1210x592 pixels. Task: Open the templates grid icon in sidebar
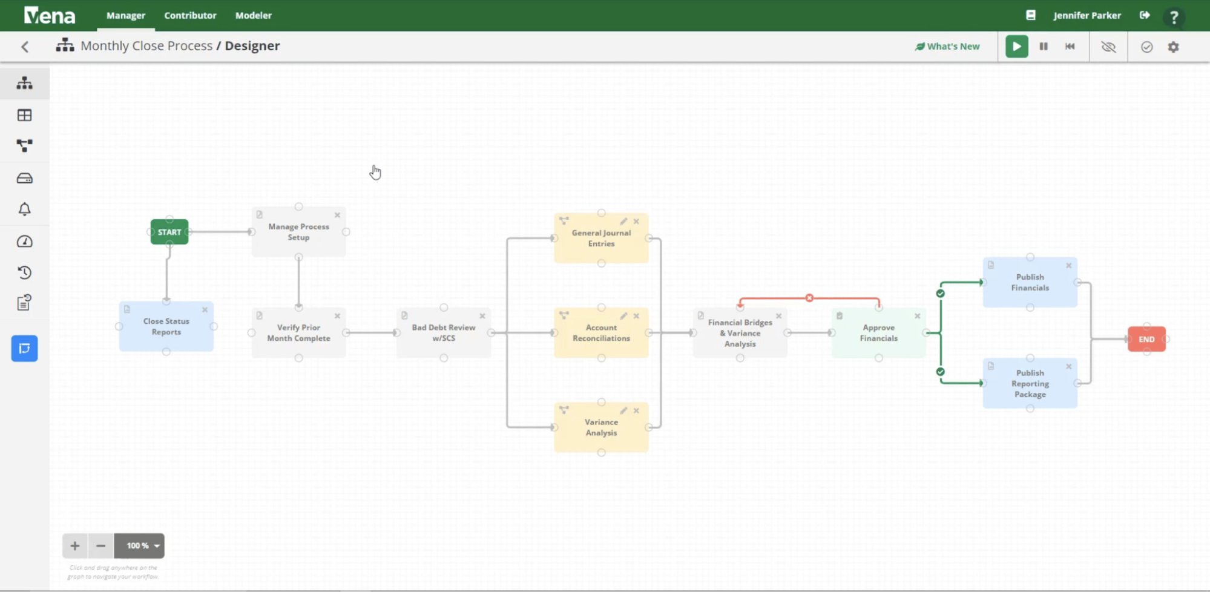point(24,115)
